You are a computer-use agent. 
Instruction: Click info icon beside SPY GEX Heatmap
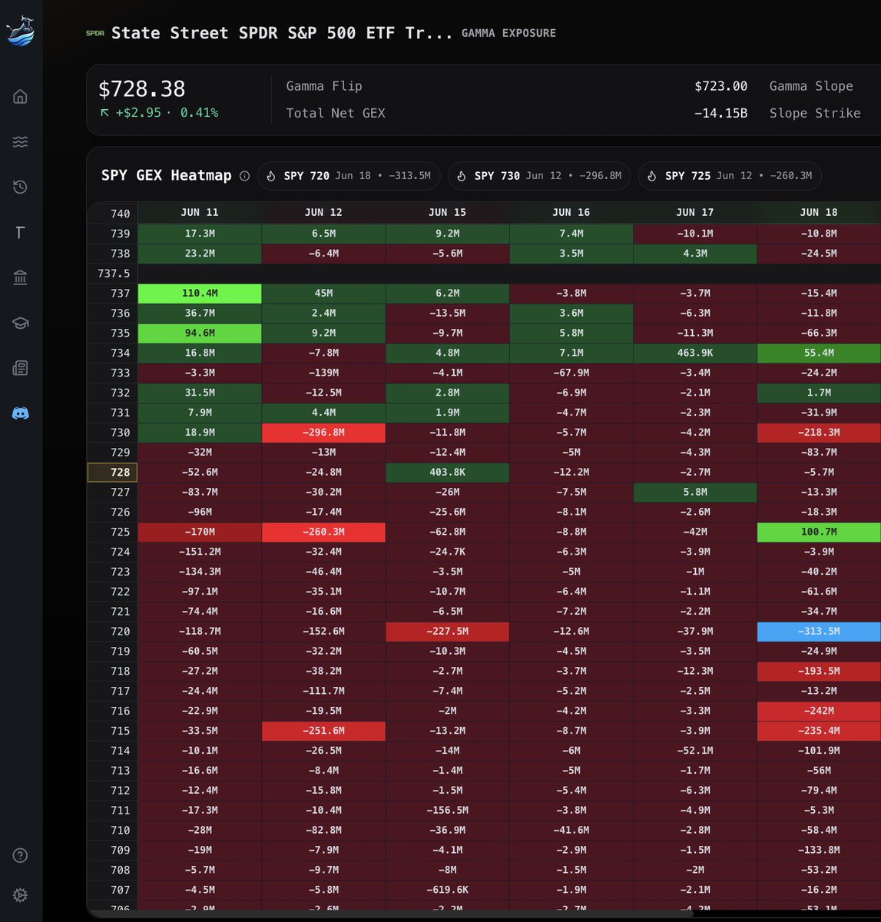point(244,176)
